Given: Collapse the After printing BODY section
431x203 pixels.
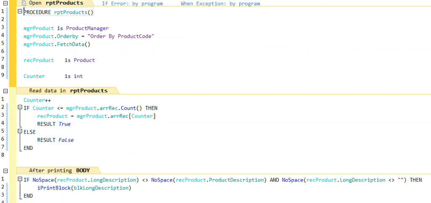Looking at the screenshot, I should tap(5, 171).
